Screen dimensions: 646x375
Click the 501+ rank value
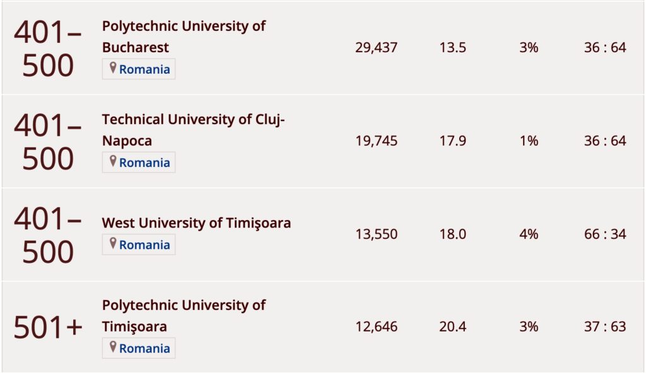(48, 327)
